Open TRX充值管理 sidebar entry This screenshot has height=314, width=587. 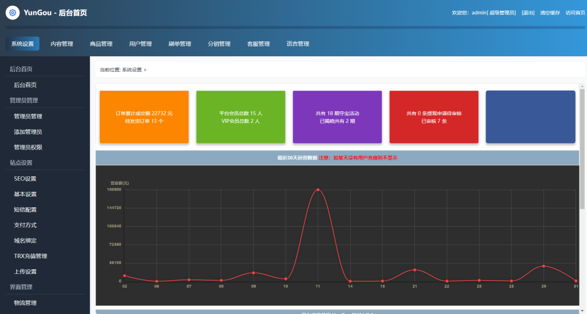pos(30,256)
